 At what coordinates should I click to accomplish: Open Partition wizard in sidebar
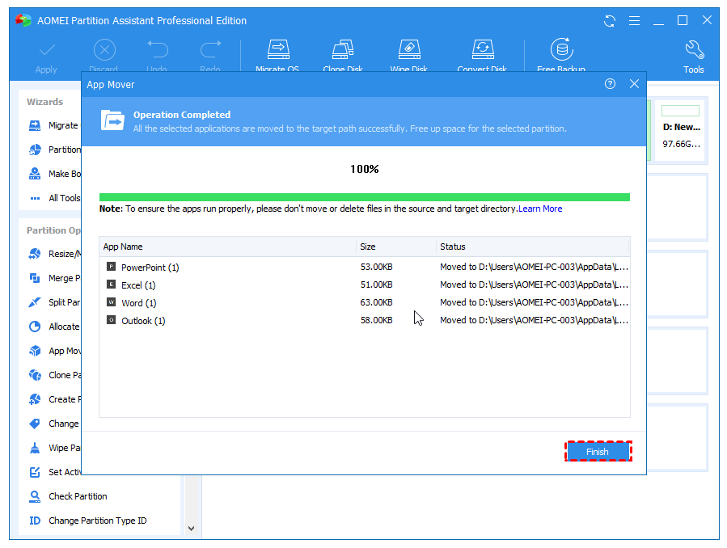tap(54, 150)
